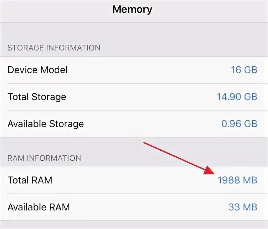Image resolution: width=268 pixels, height=229 pixels.
Task: Tap blank middle of the Total Storage row
Action: pos(141,97)
